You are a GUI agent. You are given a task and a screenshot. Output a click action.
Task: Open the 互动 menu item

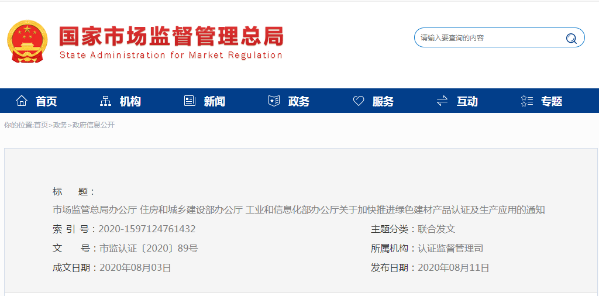(467, 101)
